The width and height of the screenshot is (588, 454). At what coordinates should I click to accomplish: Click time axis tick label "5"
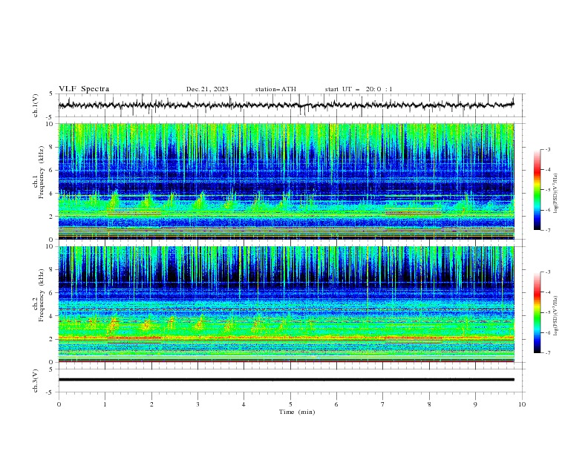(290, 404)
